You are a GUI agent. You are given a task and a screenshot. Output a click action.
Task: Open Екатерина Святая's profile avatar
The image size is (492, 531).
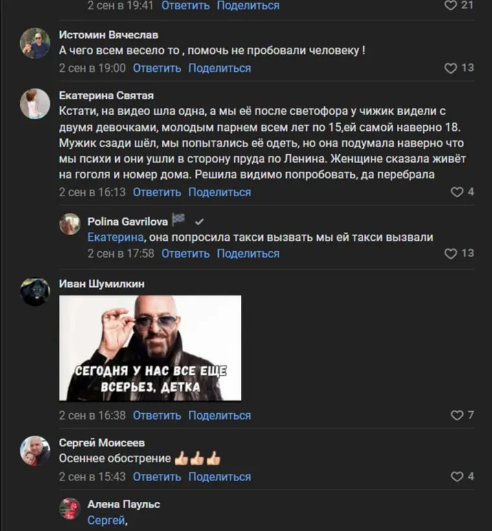(x=35, y=104)
